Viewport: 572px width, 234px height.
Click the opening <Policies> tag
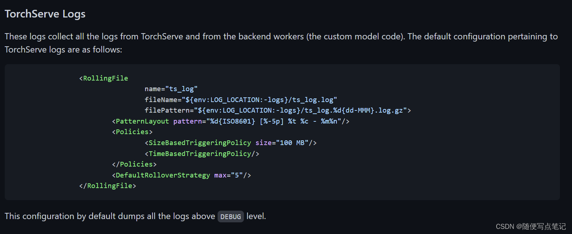[132, 132]
